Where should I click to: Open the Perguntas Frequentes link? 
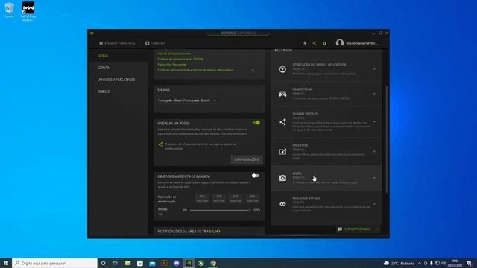coord(172,65)
